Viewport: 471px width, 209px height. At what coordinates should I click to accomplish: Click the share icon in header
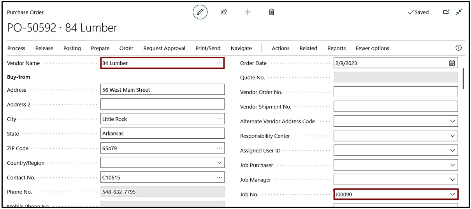224,12
